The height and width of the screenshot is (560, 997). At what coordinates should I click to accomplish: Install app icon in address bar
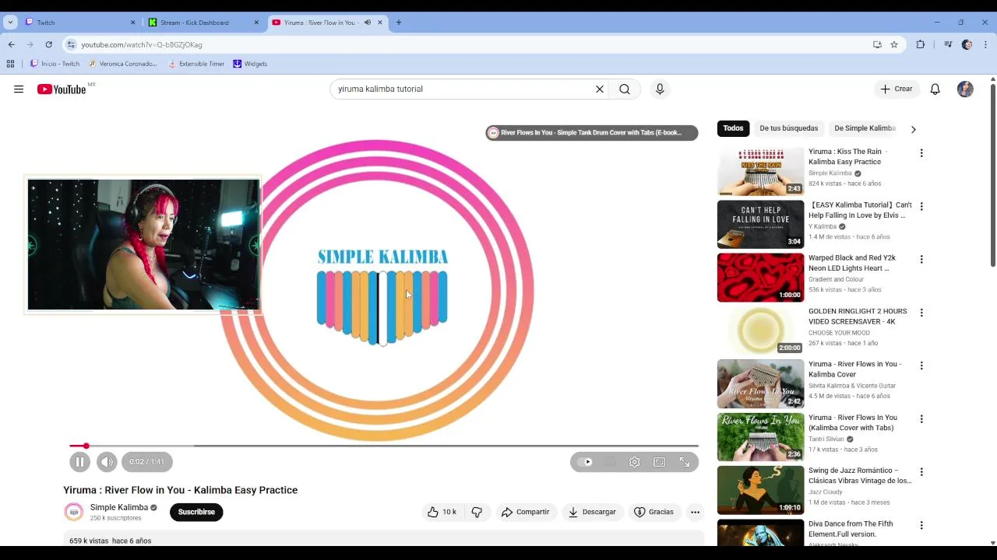point(877,44)
